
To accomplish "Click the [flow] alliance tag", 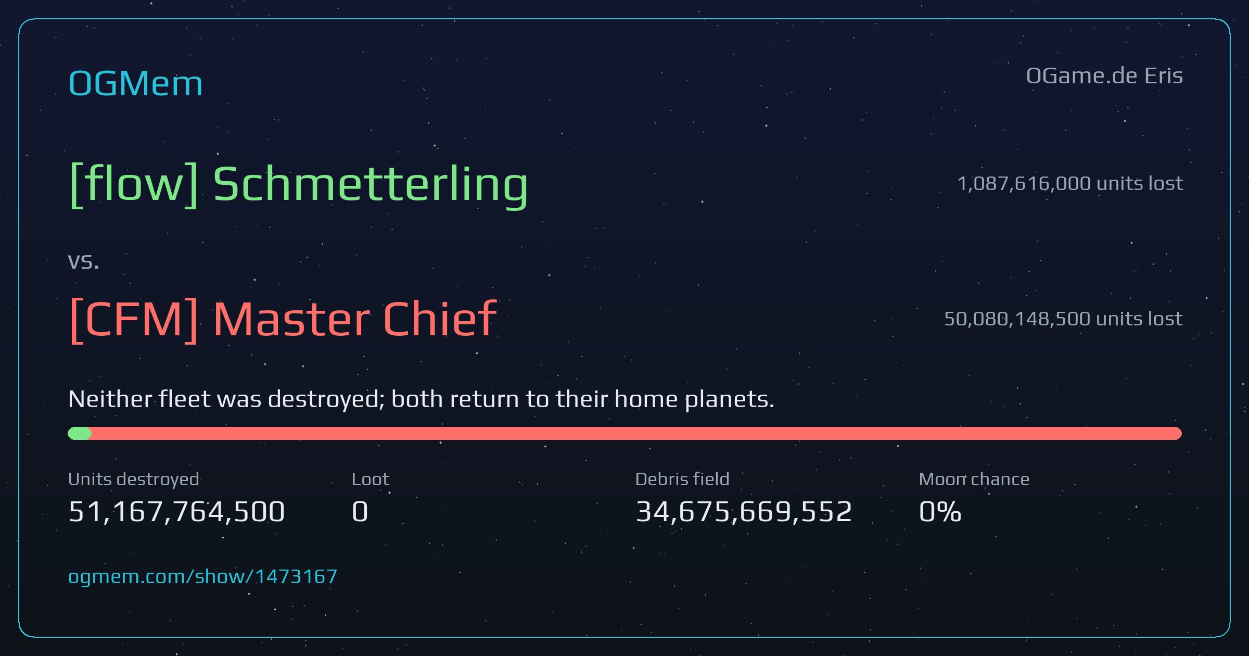I will [x=134, y=184].
